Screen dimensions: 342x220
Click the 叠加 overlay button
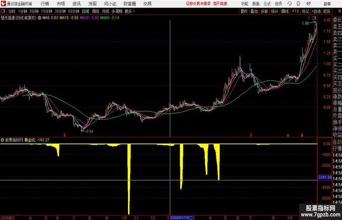254,11
